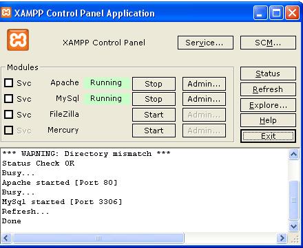Click the log scroll up arrow
This screenshot has width=303, height=248.
tap(293, 155)
